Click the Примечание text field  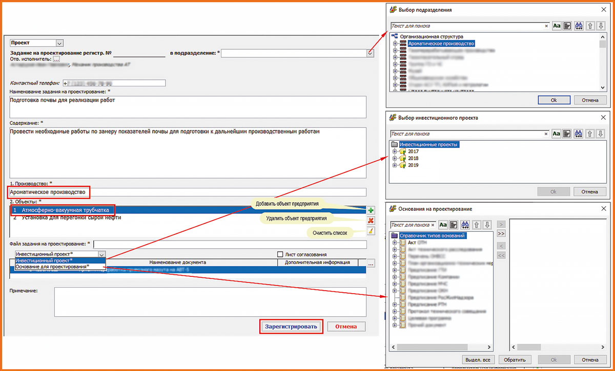210,301
